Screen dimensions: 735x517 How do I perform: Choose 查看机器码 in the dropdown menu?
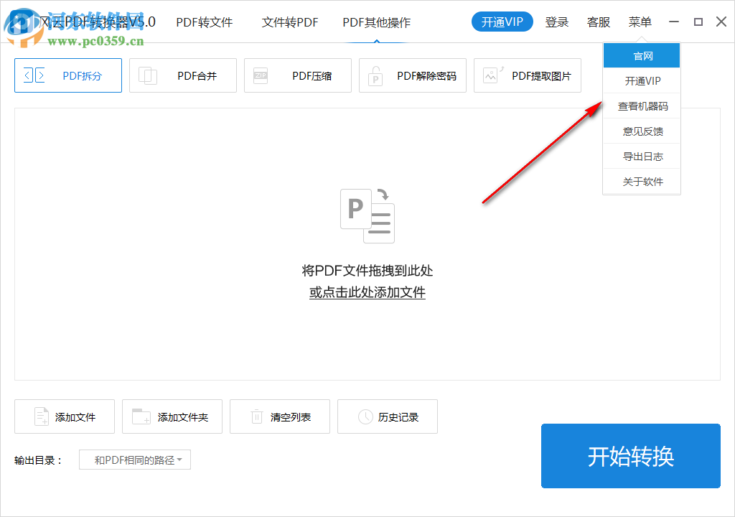tap(641, 105)
